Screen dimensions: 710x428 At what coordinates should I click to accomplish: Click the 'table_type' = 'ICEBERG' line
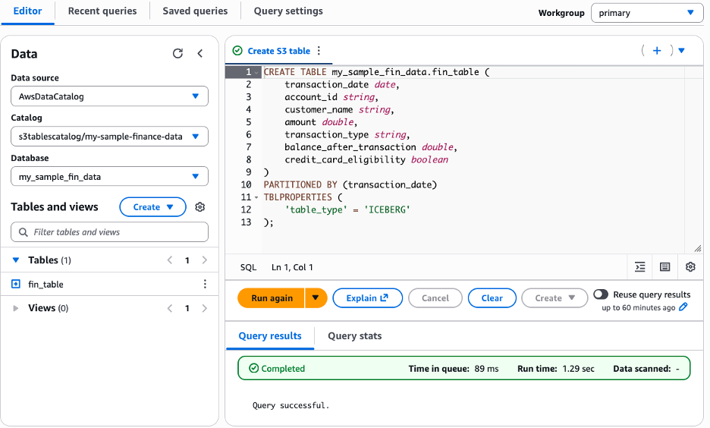(347, 209)
